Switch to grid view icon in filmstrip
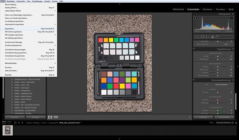Screen dimensions: 239x140 coord(15,123)
